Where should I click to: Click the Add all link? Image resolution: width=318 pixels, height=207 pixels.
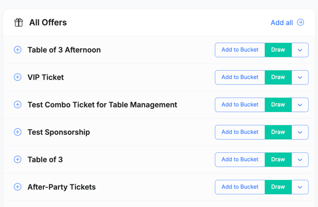tap(282, 22)
